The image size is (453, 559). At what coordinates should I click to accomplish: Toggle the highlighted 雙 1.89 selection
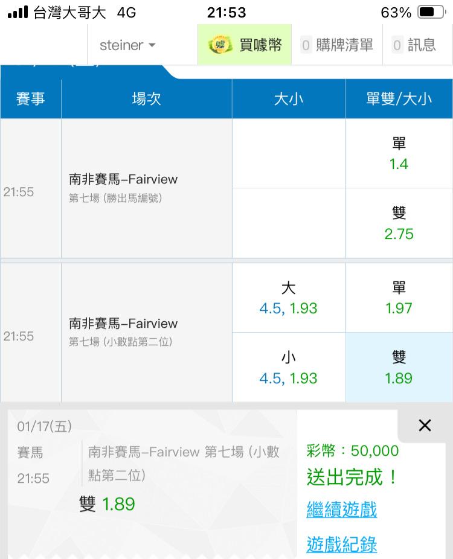click(x=399, y=368)
